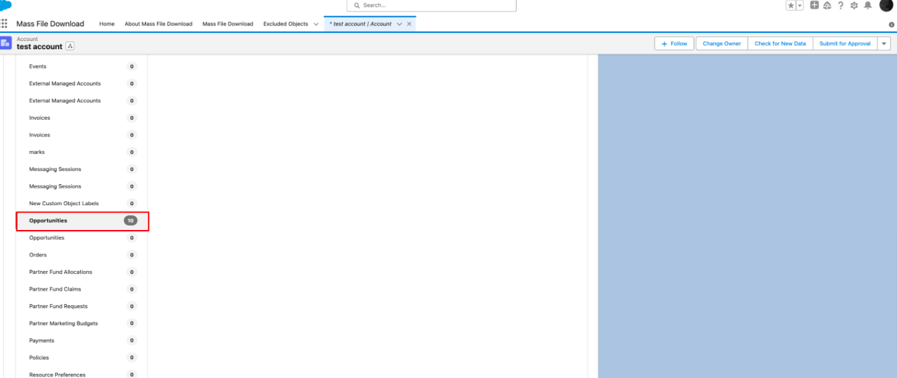The width and height of the screenshot is (897, 378).
Task: Open the Mass File Download nav tab
Action: [228, 24]
